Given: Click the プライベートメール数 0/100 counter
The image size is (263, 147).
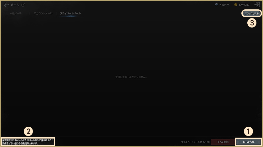Looking at the screenshot, I should (x=195, y=142).
